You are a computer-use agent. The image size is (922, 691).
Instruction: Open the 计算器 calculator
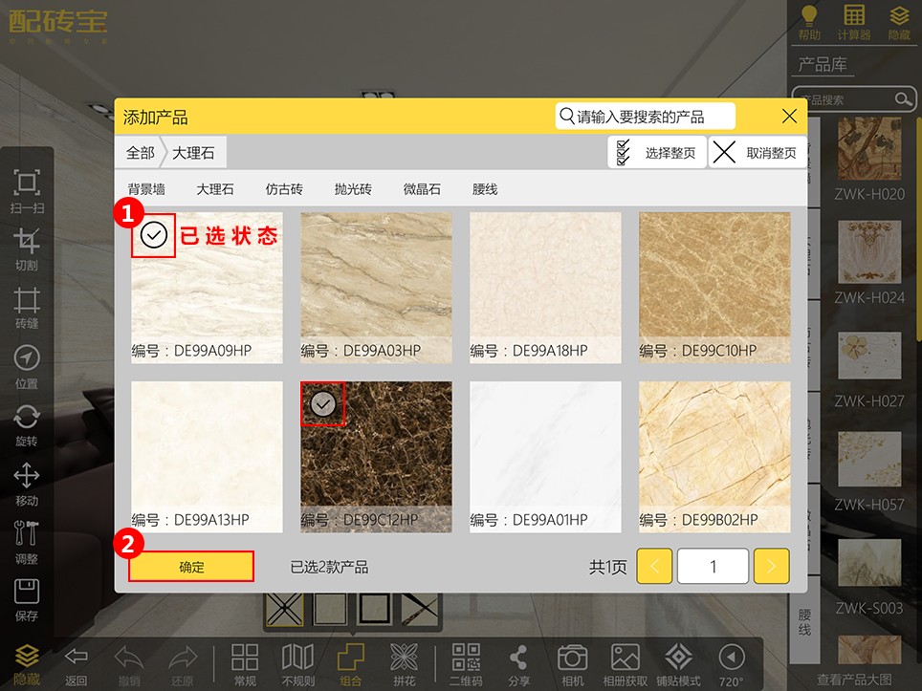coord(854,22)
